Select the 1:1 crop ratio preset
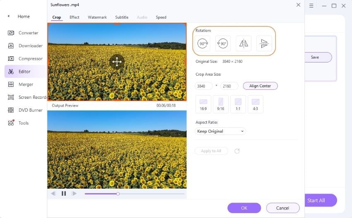The height and width of the screenshot is (218, 352). click(238, 104)
